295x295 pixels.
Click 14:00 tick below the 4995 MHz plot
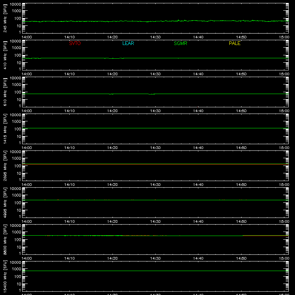click(x=27, y=222)
